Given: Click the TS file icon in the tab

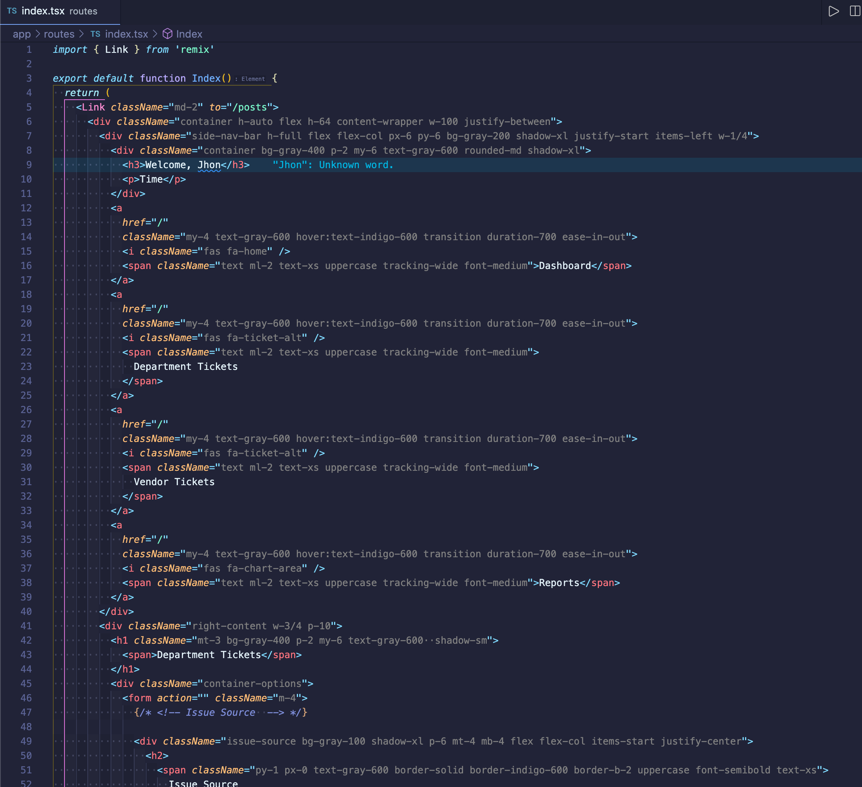Looking at the screenshot, I should [x=12, y=11].
